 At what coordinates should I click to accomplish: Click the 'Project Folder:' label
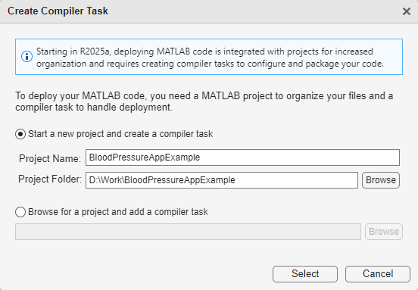coord(50,179)
